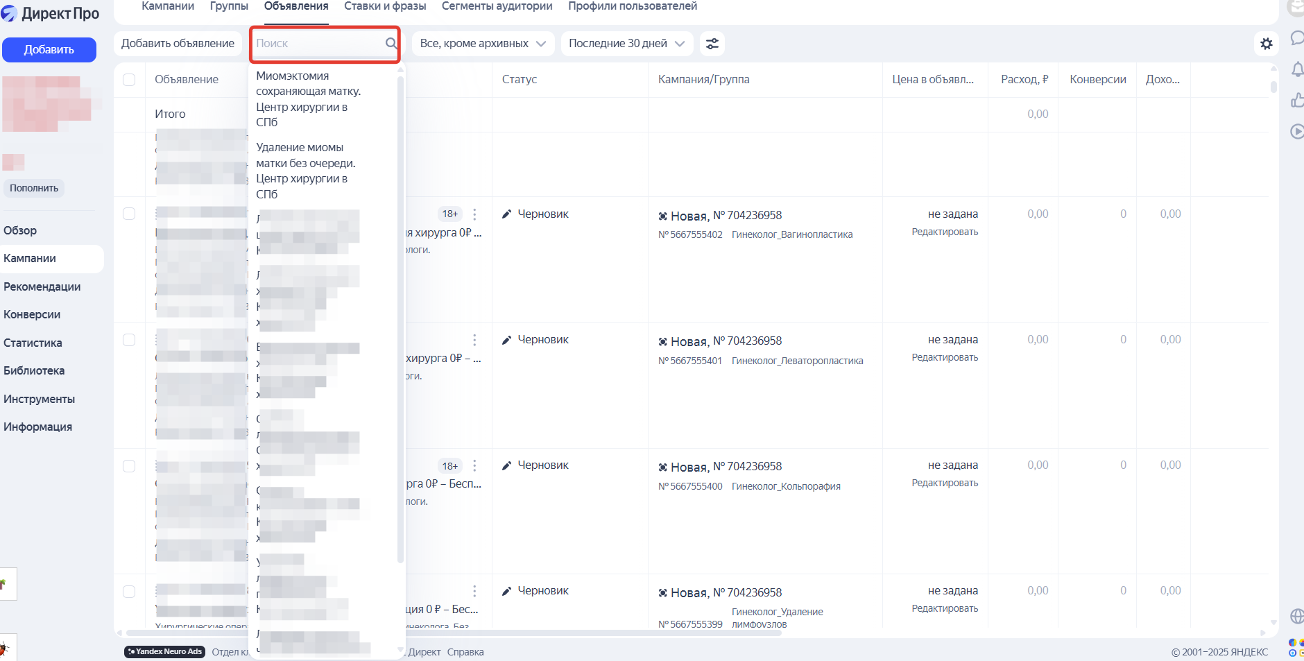Image resolution: width=1304 pixels, height=661 pixels.
Task: Open the 'Все, кроме архивных' filter dropdown
Action: [482, 43]
